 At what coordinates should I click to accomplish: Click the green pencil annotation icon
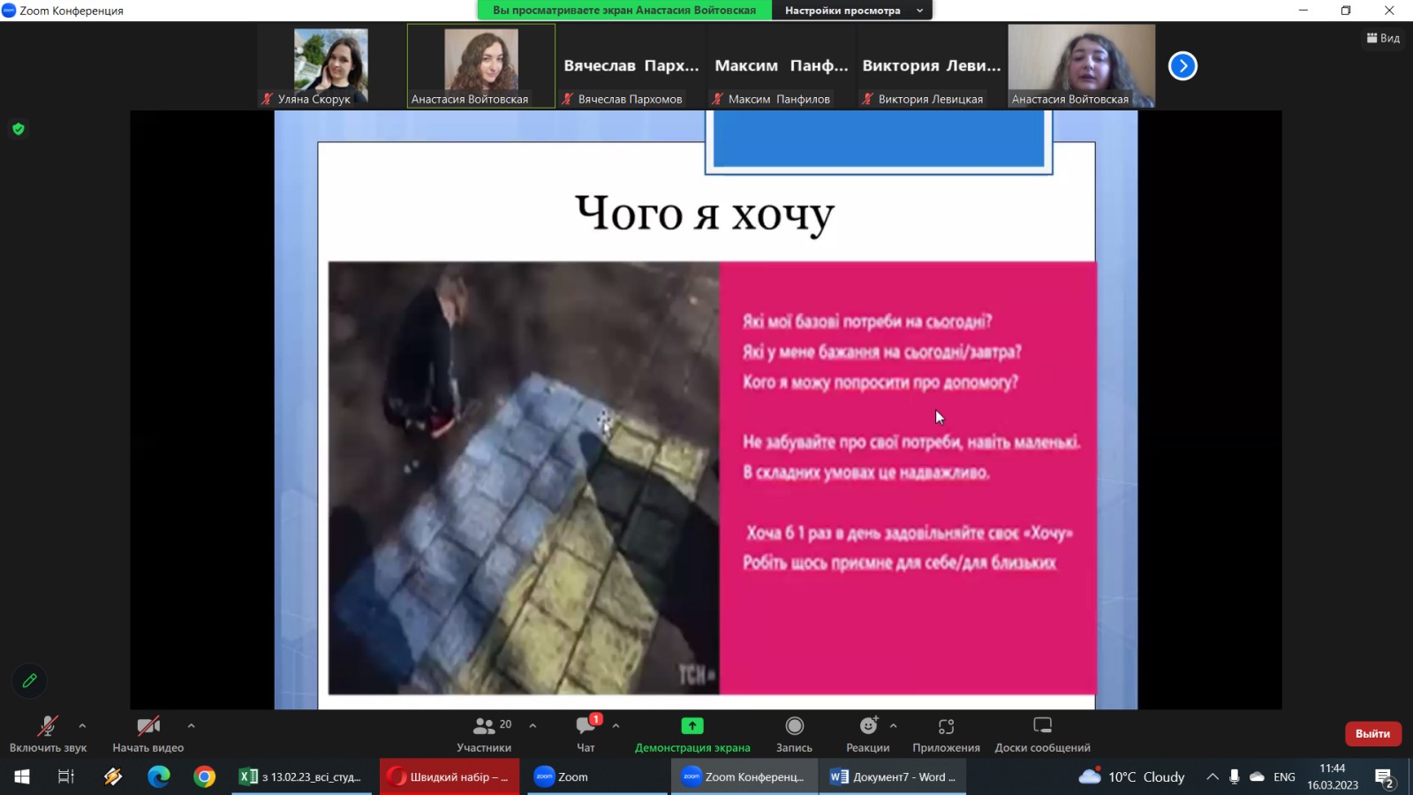click(29, 681)
